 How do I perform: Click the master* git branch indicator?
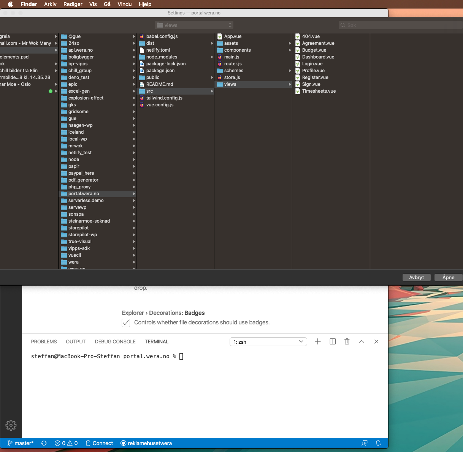[21, 443]
